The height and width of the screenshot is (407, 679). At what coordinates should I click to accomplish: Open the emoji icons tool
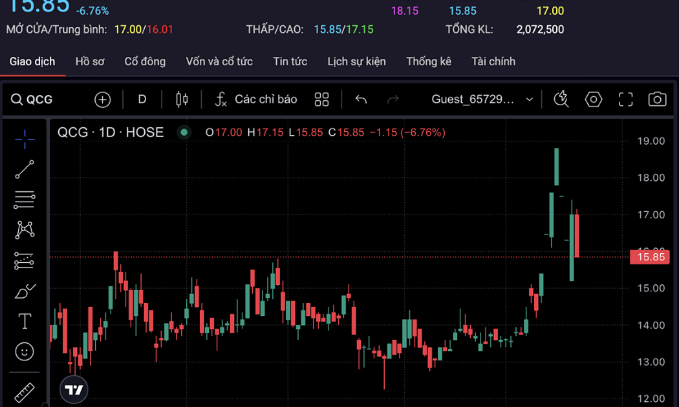(x=25, y=351)
